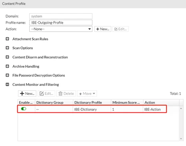Screen dimensions: 186x146
Task: Click the Archive Handling label
Action: click(26, 66)
